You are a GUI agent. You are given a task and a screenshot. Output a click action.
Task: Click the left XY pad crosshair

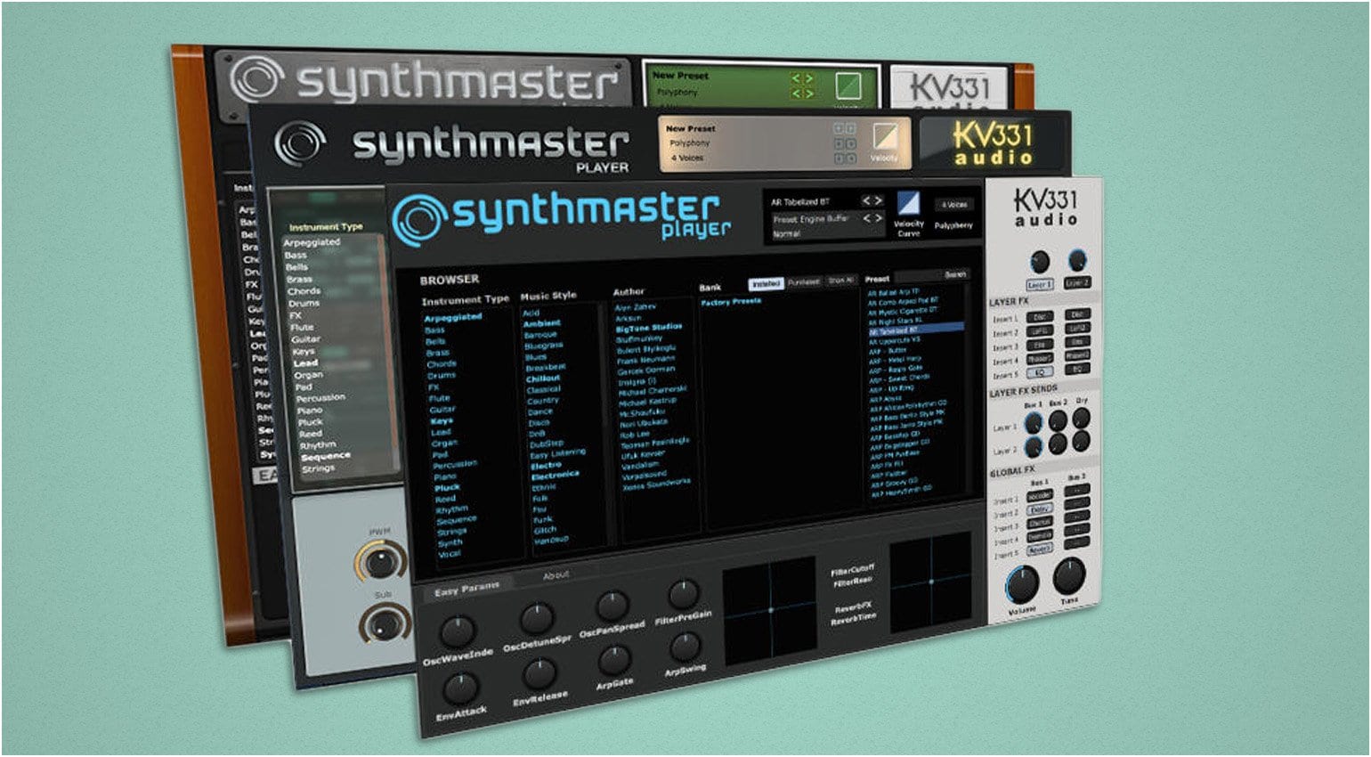tap(770, 610)
